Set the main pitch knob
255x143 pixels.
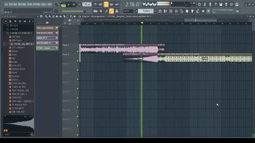pyautogui.click(x=56, y=11)
